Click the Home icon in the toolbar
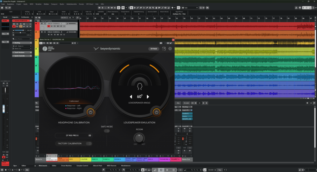 (x=2, y=8)
